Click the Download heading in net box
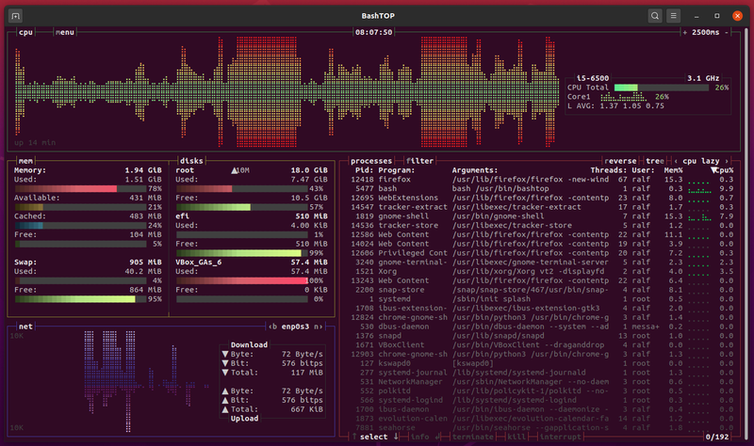 coord(249,344)
